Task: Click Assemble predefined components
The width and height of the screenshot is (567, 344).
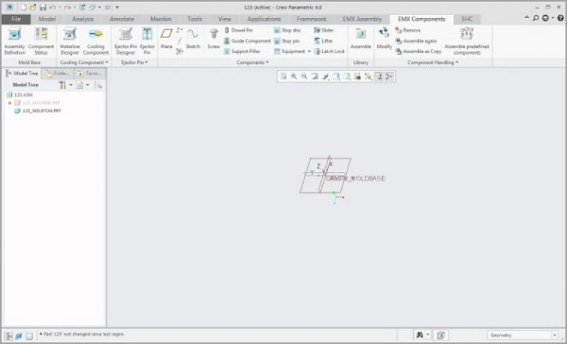Action: [466, 41]
